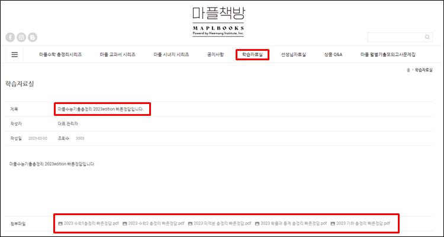
Task: Click file icon of 2023 기하 총정리 빠른정답.pdf
Action: pos(333,223)
